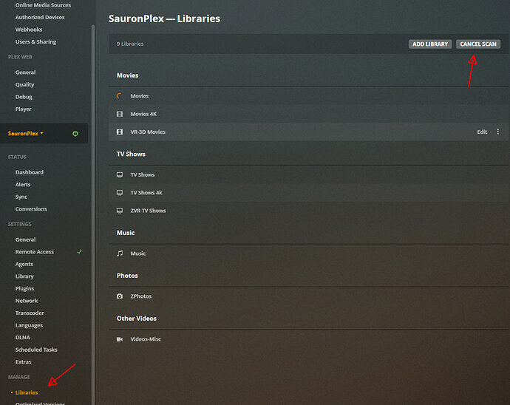The width and height of the screenshot is (510, 405).
Task: Click the video camera icon beside Videos-Misc
Action: (x=120, y=339)
